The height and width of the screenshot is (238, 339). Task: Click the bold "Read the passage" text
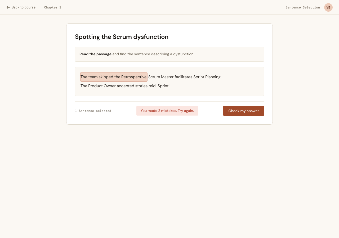(x=95, y=54)
